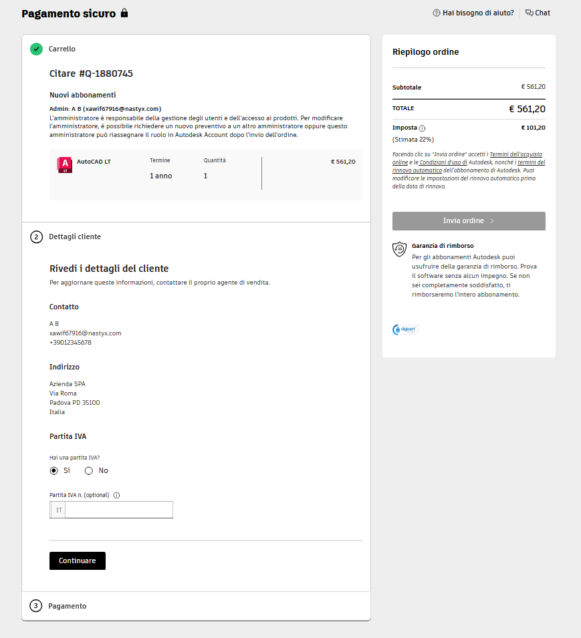Click the contact email under Contatto
The height and width of the screenshot is (638, 581).
(86, 333)
